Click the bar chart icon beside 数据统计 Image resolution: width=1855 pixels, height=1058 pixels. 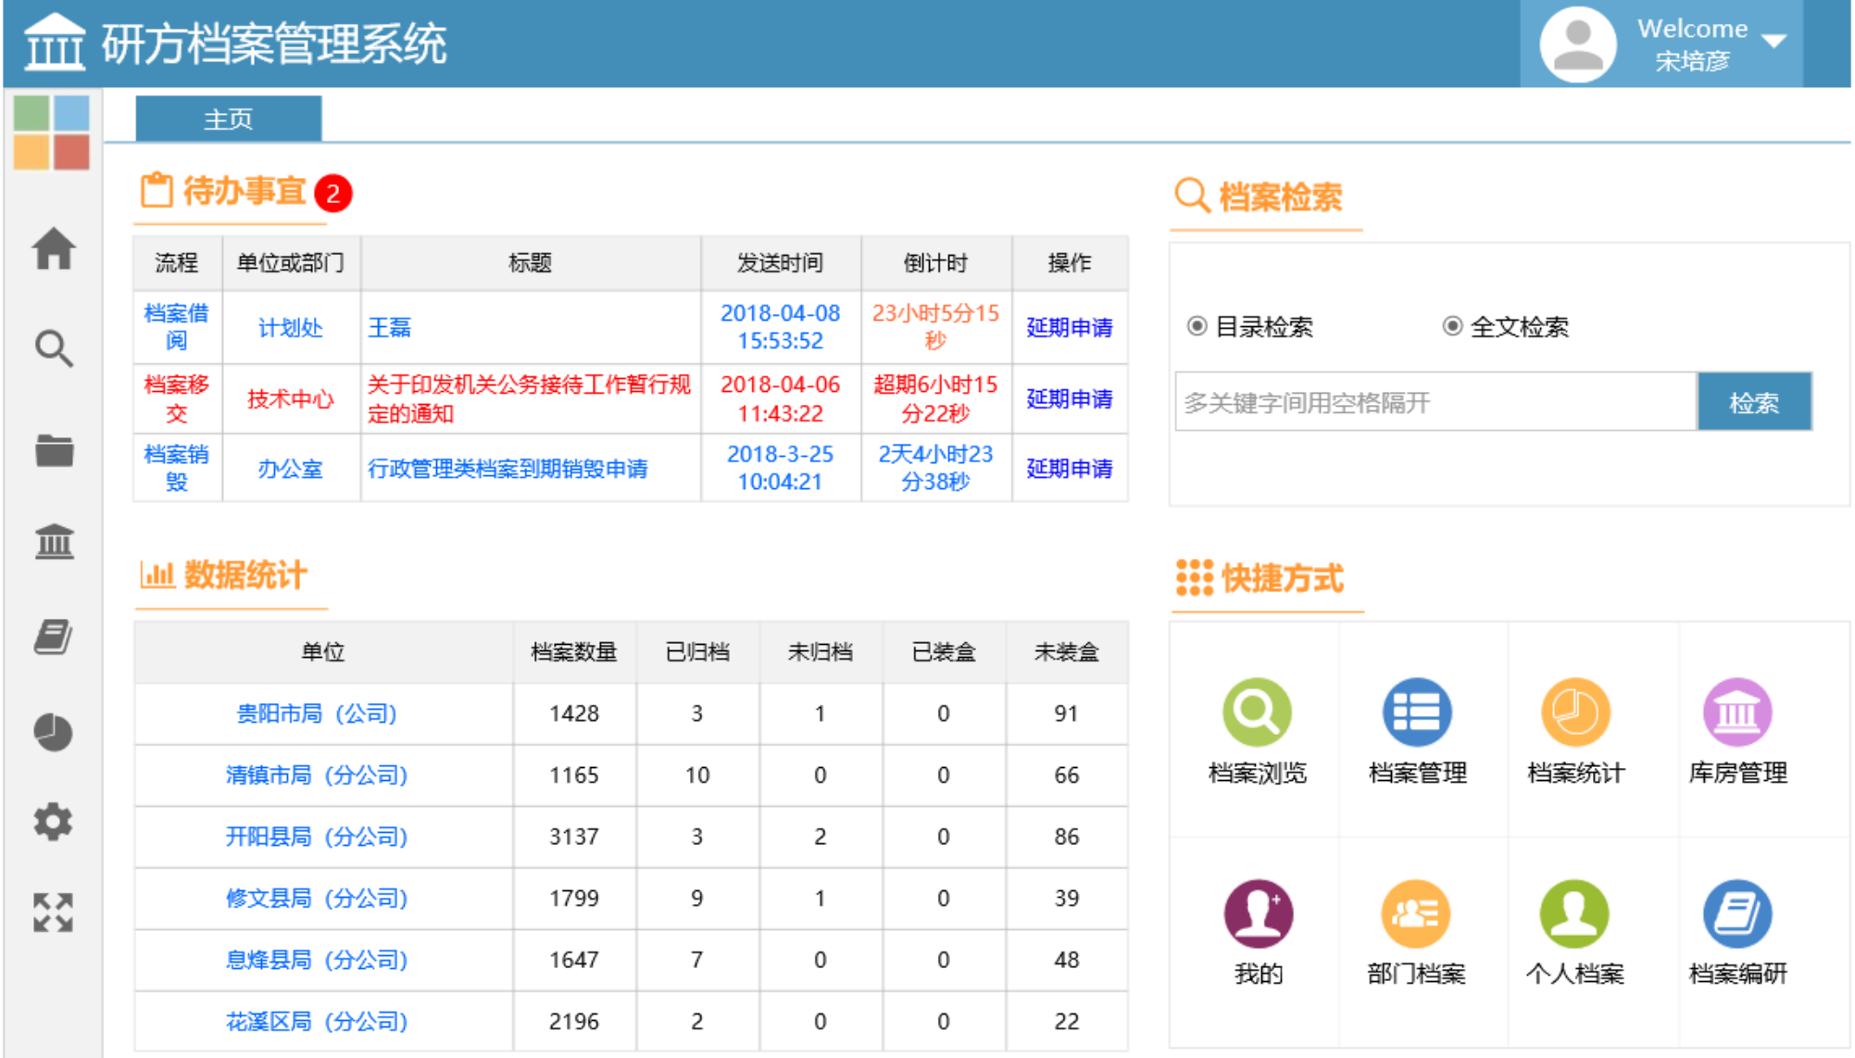(157, 574)
